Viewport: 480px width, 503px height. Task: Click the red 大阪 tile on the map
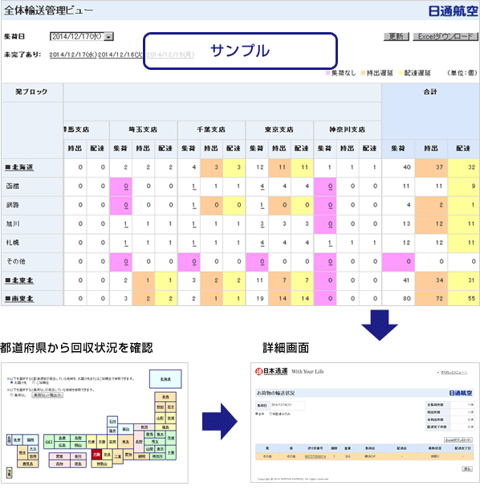[96, 455]
